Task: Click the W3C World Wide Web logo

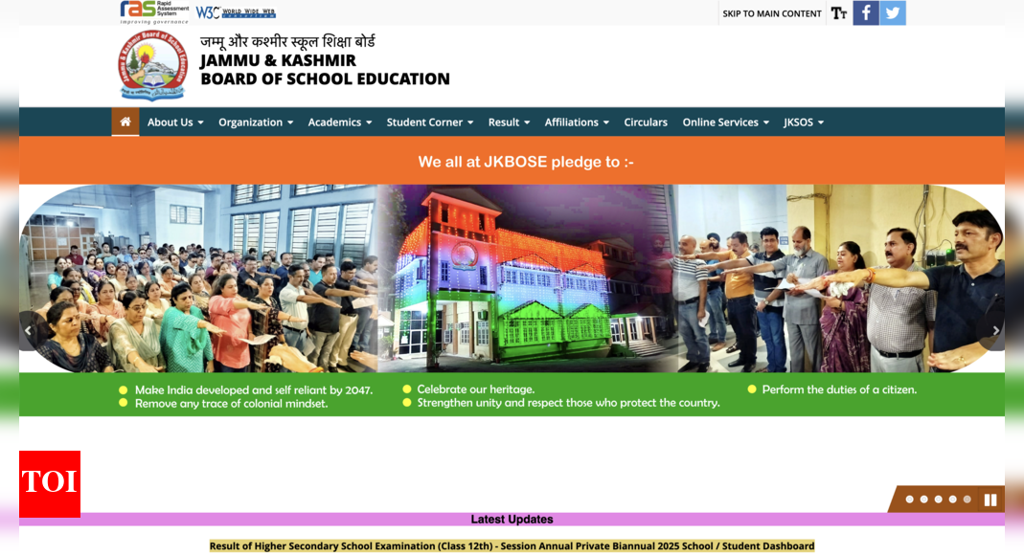Action: coord(236,12)
